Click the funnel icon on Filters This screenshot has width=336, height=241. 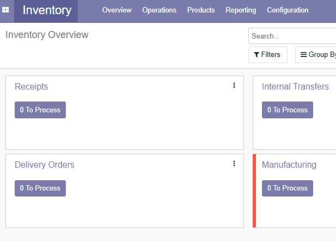click(x=256, y=55)
